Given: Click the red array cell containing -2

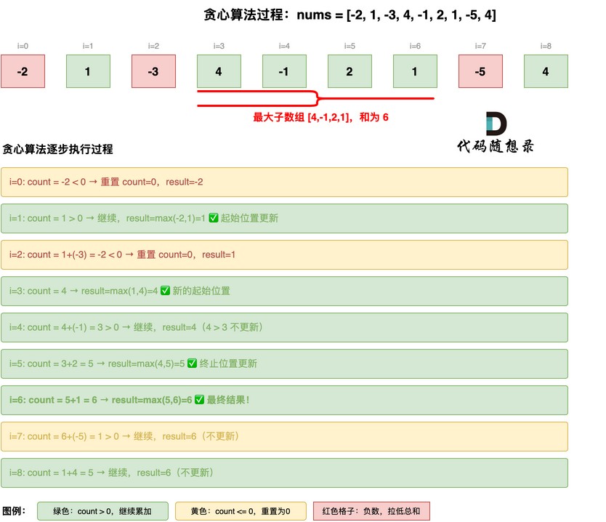Looking at the screenshot, I should click(23, 72).
